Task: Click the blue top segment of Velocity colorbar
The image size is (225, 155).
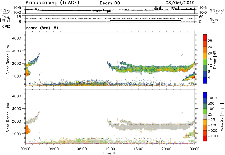Action: click(205, 95)
